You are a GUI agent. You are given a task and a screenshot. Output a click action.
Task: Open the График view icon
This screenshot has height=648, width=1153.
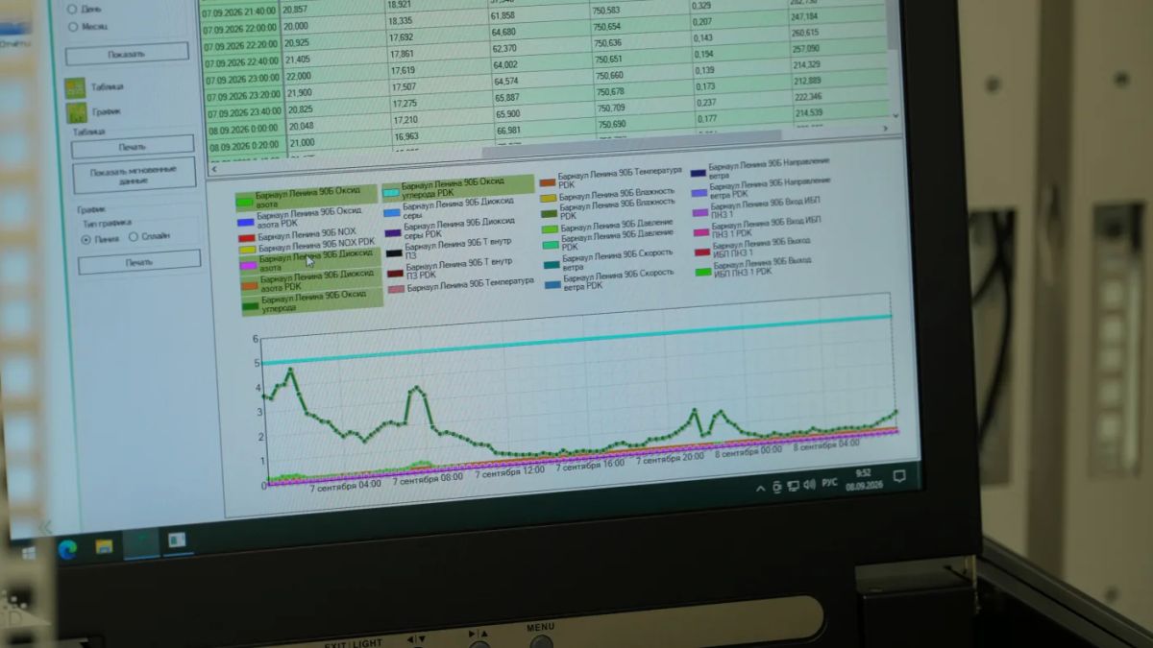76,111
